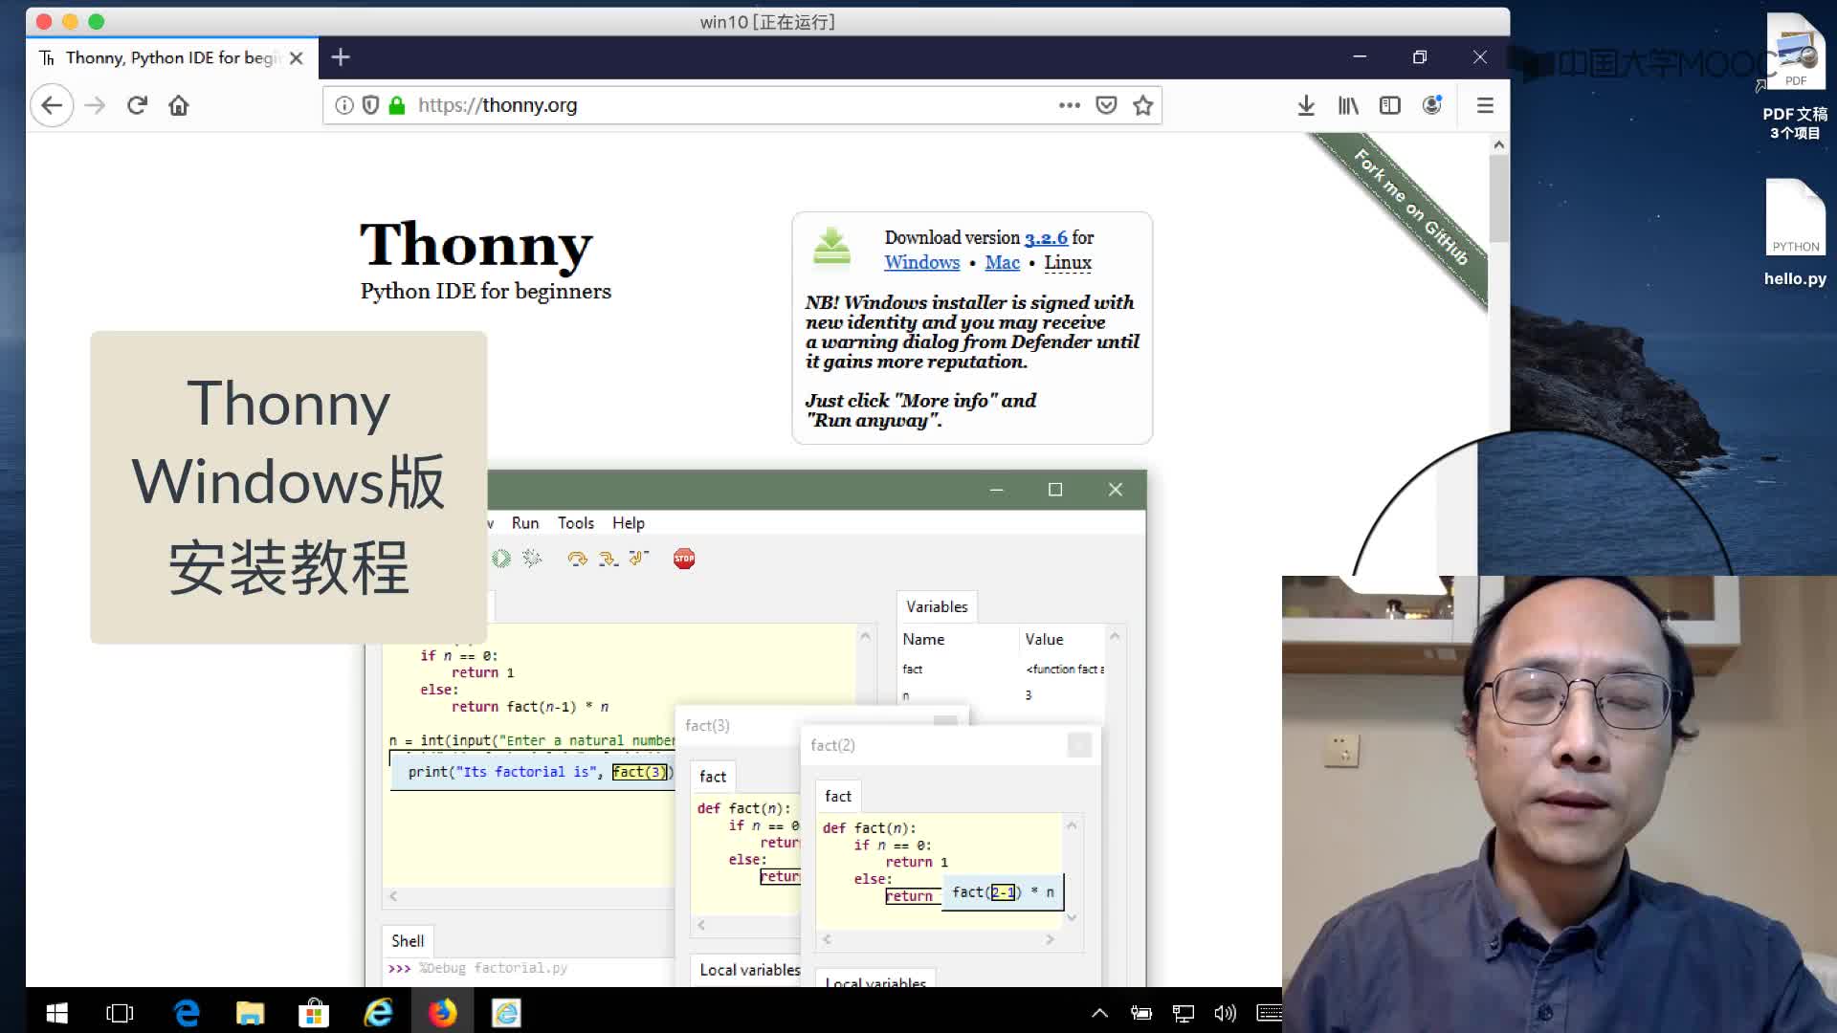The image size is (1837, 1033).
Task: Select the fact tab in fact(3) window
Action: coord(713,777)
